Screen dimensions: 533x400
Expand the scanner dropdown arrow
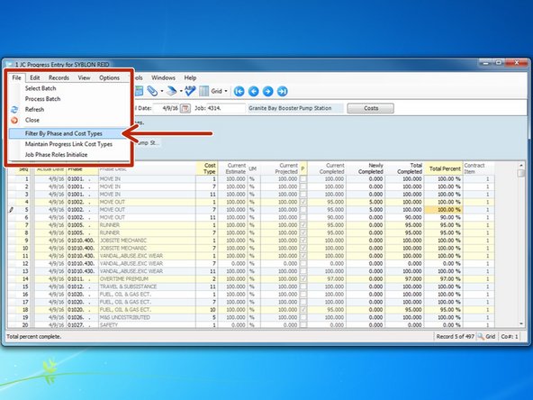coord(181,91)
